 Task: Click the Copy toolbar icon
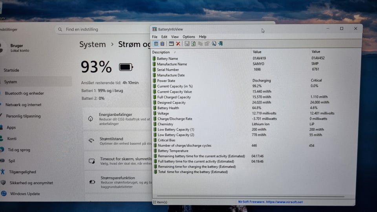click(x=200, y=44)
